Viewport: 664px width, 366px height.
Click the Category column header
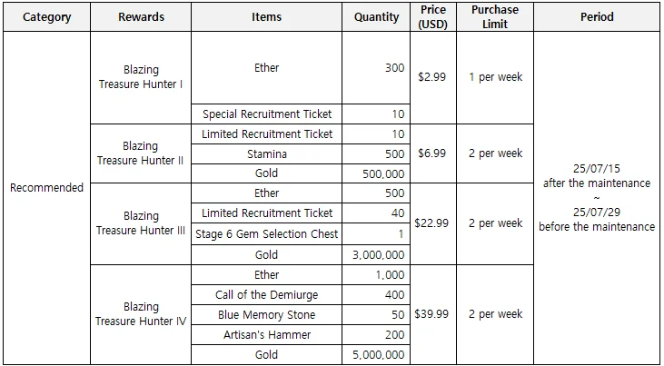[46, 17]
